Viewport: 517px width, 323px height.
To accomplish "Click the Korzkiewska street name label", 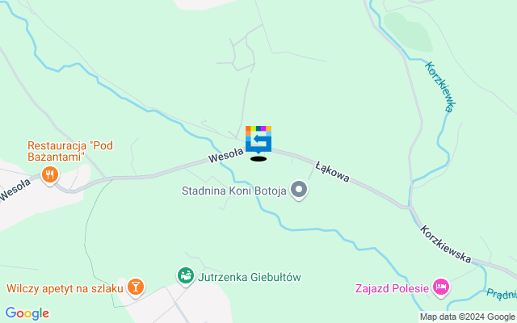I will click(446, 244).
